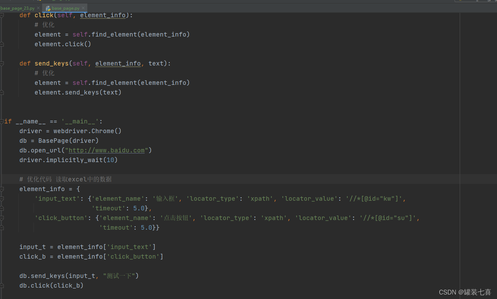The image size is (497, 299).
Task: Click the 'input_t = element_info' assignment line
Action: click(87, 247)
